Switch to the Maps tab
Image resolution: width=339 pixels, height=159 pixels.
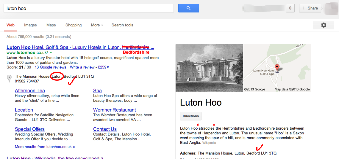coord(51,25)
